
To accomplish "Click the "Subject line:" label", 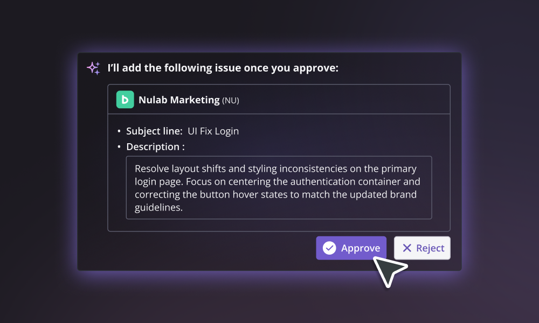I will click(x=154, y=131).
